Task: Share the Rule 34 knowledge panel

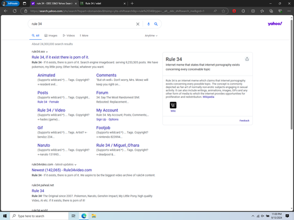Action: pos(247,59)
